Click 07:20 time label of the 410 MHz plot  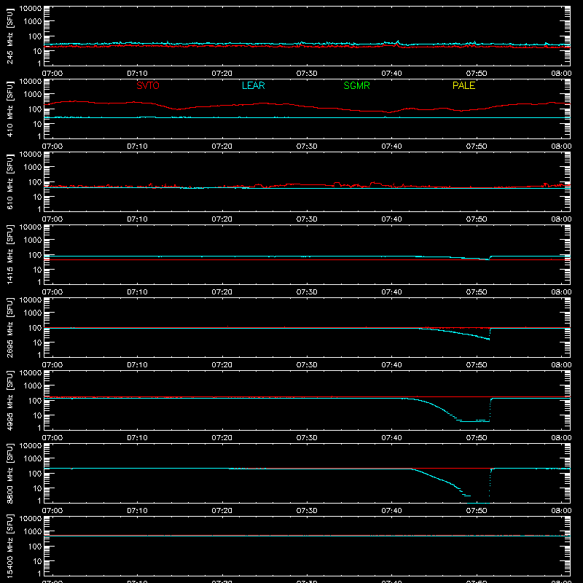click(222, 146)
